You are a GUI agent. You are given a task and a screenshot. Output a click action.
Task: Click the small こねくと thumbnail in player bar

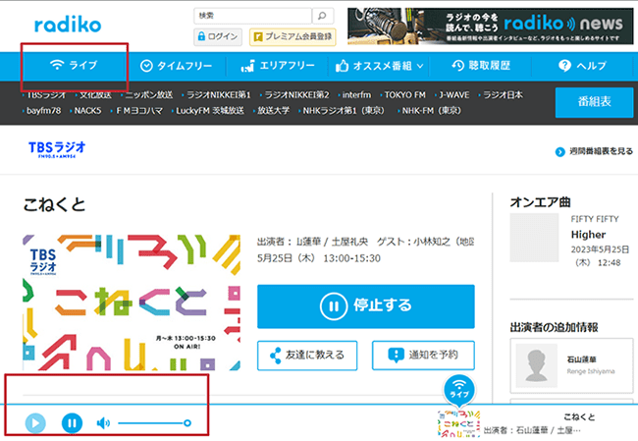point(459,424)
